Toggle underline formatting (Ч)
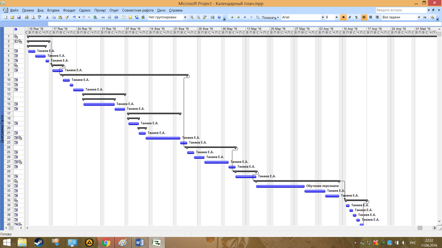Image resolution: width=442 pixels, height=248 pixels. (x=356, y=17)
